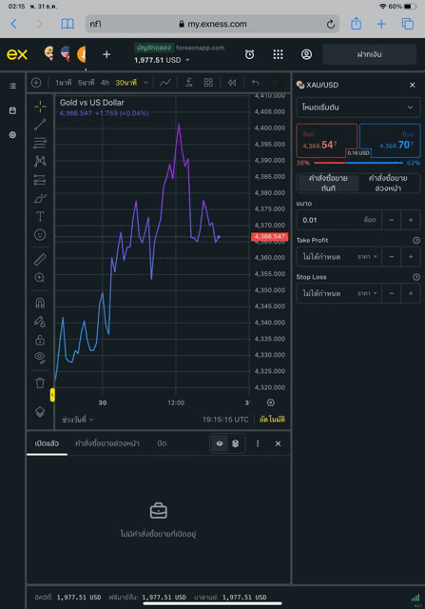Select the trend line drawing tool
425x609 pixels.
(x=40, y=125)
